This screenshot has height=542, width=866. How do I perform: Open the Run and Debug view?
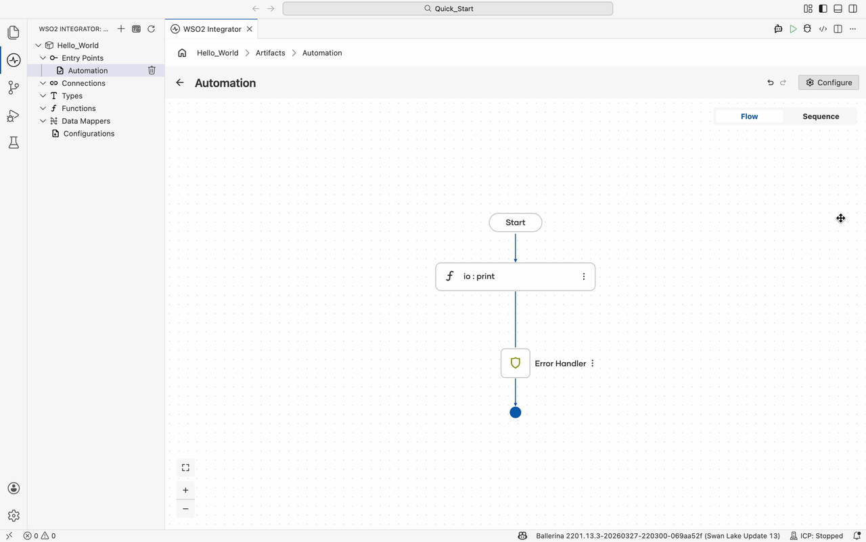[14, 116]
